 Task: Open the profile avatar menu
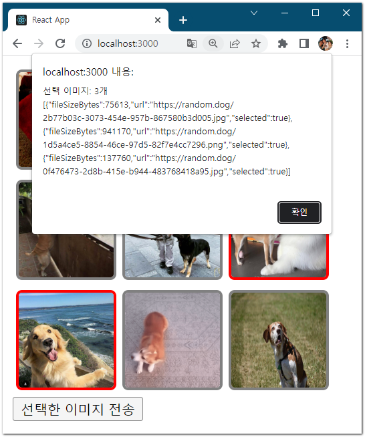pyautogui.click(x=326, y=43)
